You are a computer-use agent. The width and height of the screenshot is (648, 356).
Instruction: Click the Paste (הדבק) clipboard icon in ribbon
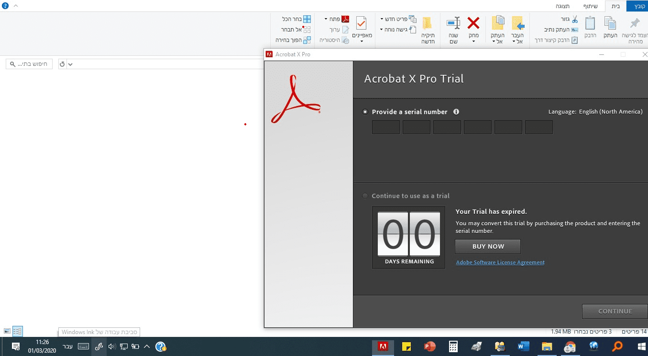click(590, 23)
